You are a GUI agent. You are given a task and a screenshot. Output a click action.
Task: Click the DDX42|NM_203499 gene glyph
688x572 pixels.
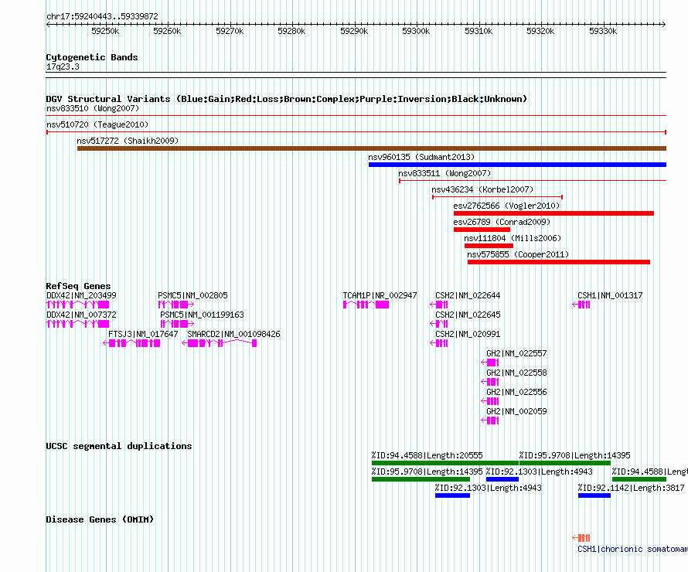tap(77, 305)
